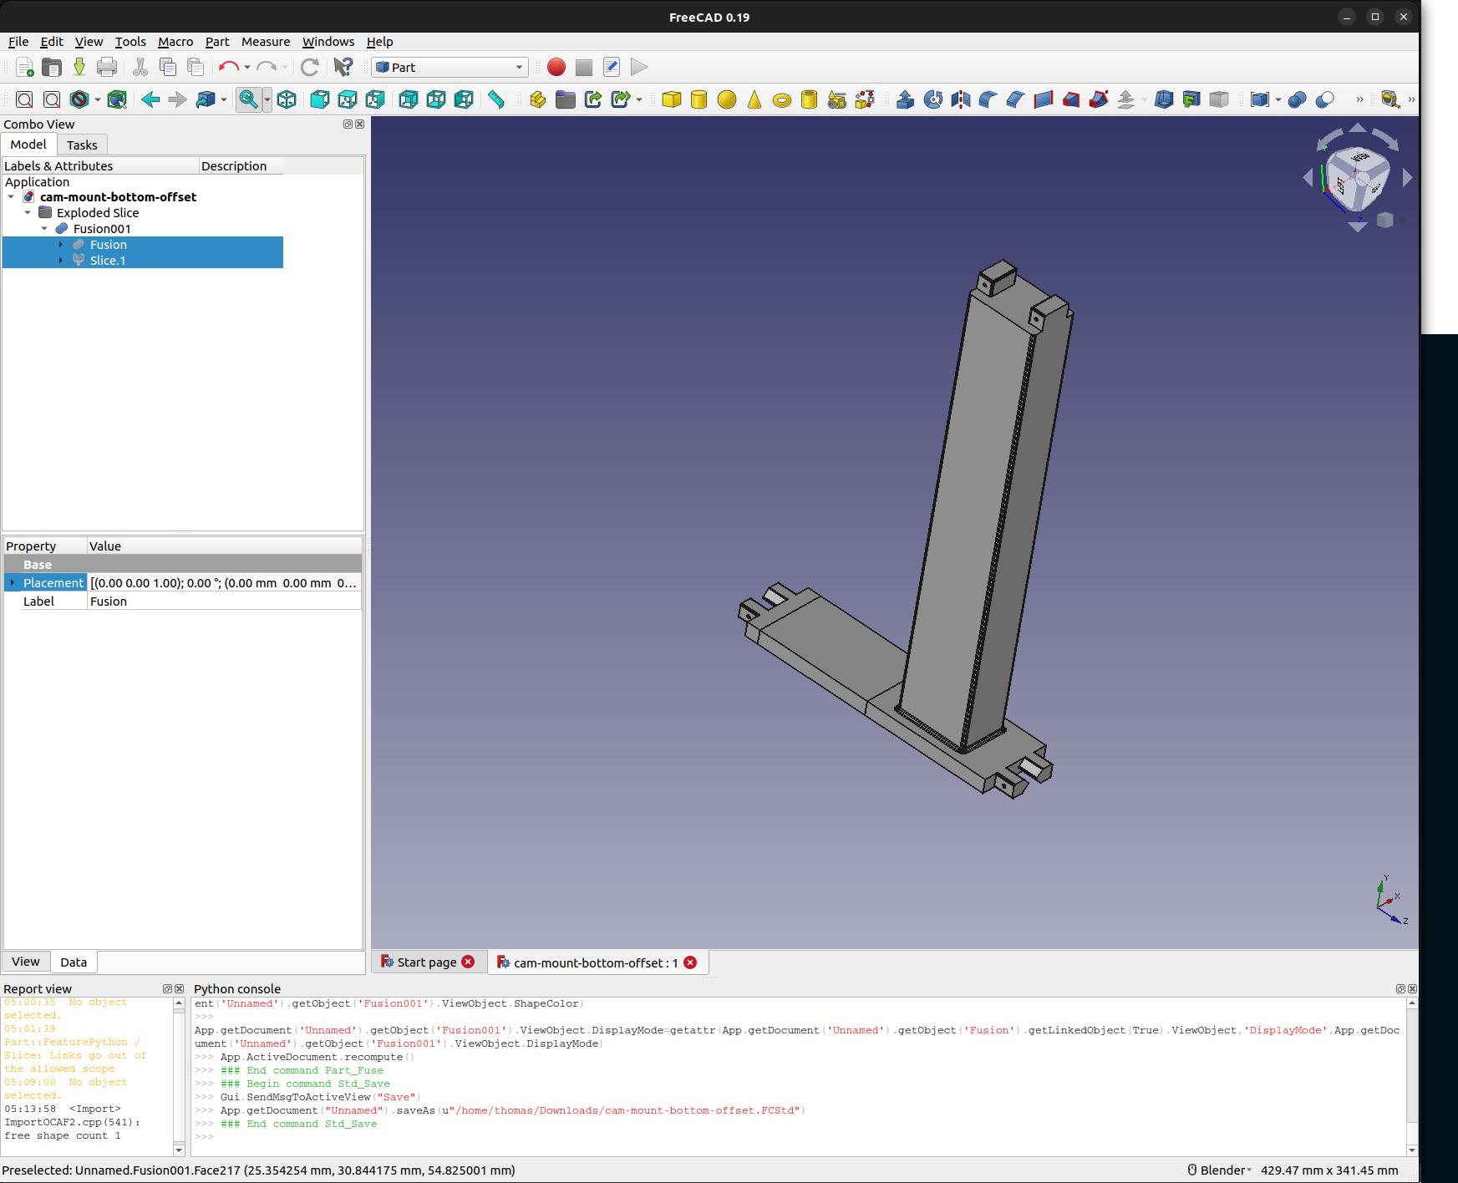Start macro recording

[555, 67]
